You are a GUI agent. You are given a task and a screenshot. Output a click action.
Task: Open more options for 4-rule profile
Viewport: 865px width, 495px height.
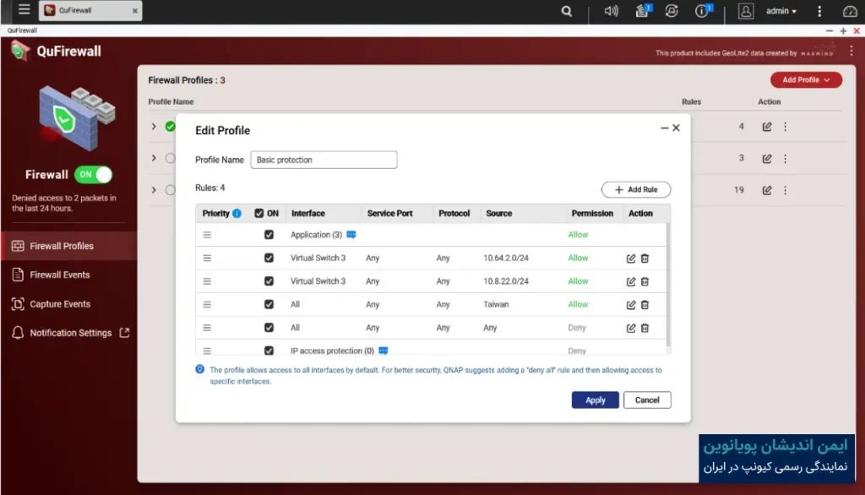tap(785, 127)
